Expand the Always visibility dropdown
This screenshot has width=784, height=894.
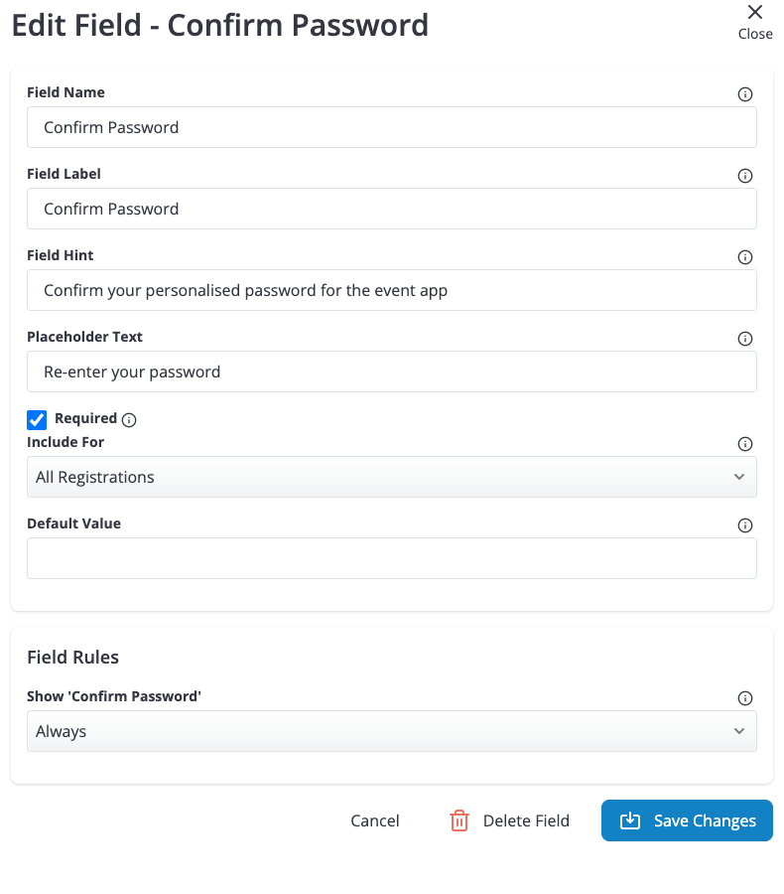391,731
